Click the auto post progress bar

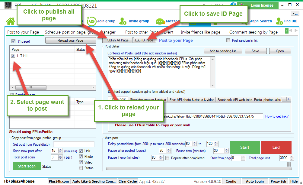[x=199, y=169]
